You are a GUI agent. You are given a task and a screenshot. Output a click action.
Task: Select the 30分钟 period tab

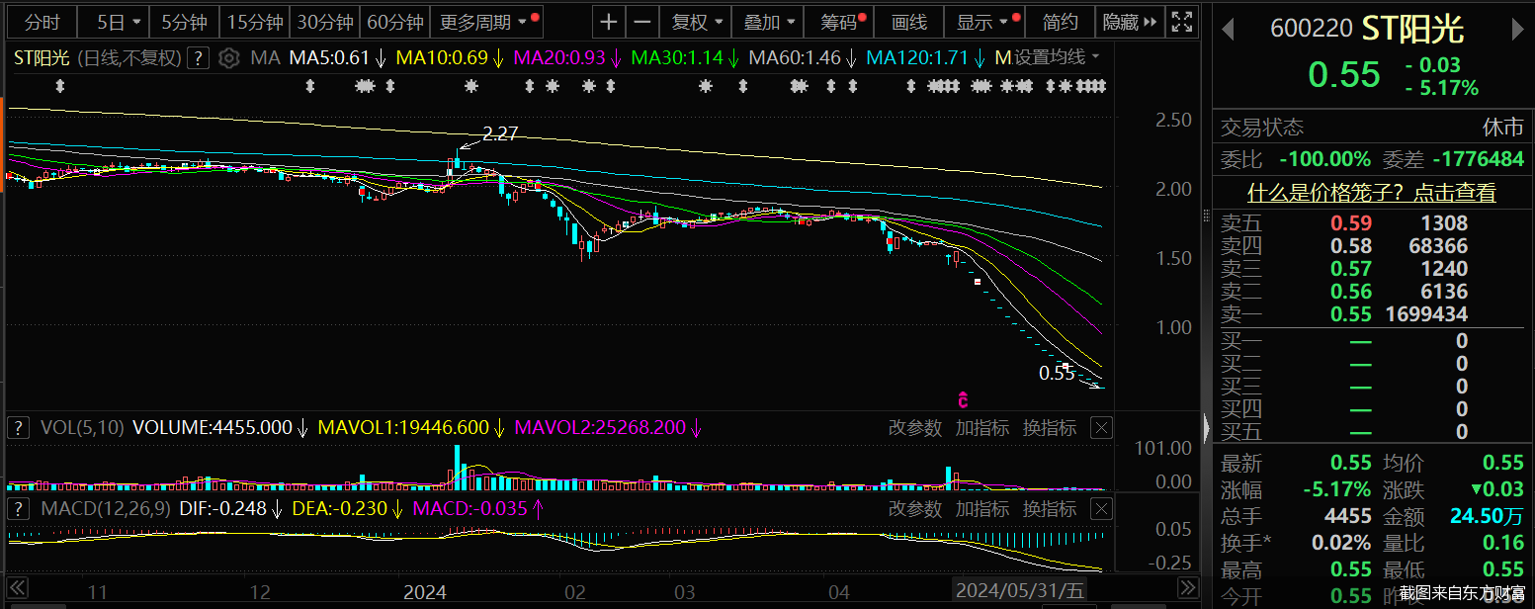pyautogui.click(x=325, y=22)
